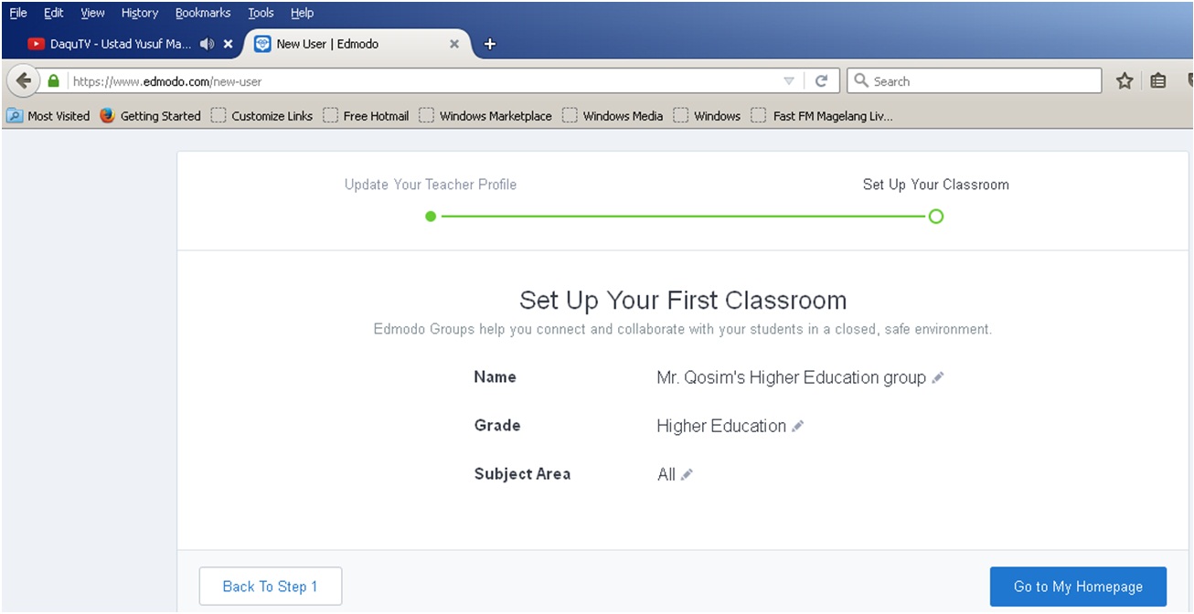The height and width of the screenshot is (614, 1194).
Task: Click the YouTube icon on DaquTV tab
Action: [37, 44]
